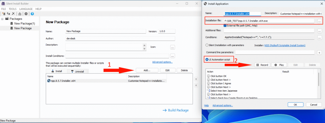Open the TOOLS menu
325x123 pixels.
(x=13, y=9)
